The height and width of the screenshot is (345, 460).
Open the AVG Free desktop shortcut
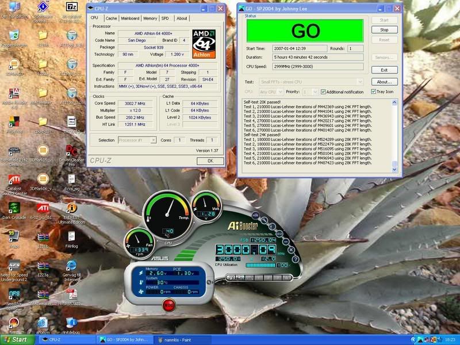(x=14, y=122)
